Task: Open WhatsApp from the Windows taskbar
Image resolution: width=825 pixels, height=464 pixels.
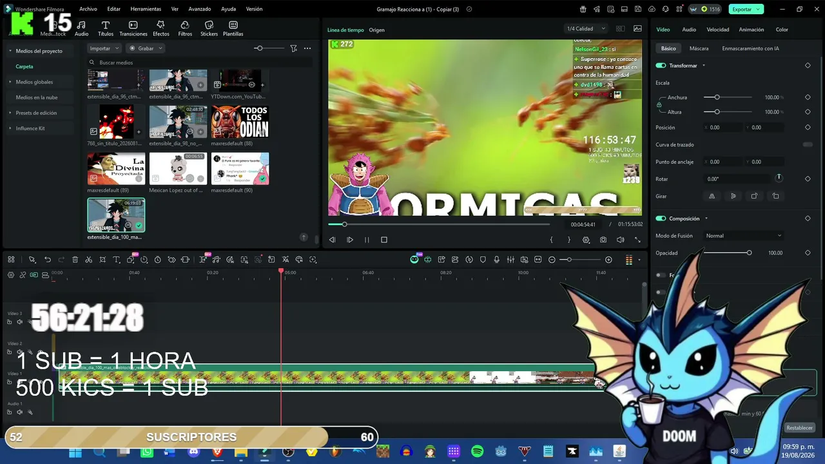Action: click(147, 452)
